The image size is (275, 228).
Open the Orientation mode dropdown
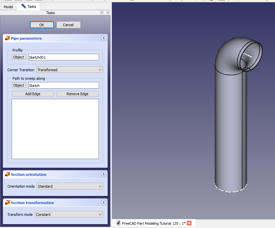(70, 186)
